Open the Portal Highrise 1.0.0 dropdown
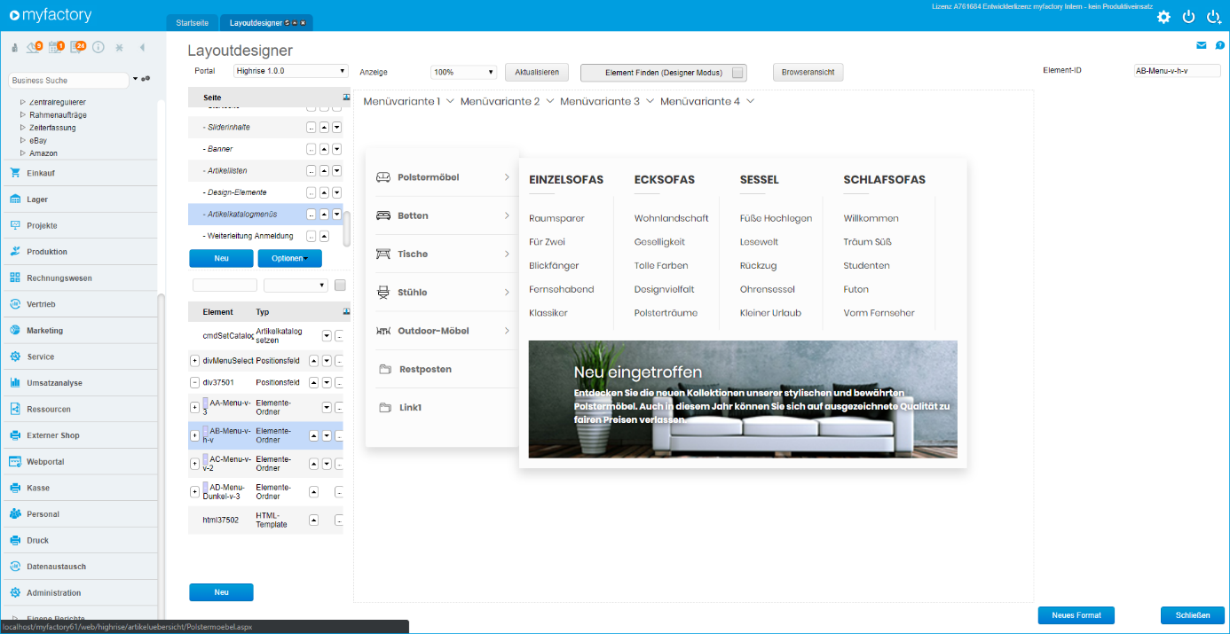This screenshot has width=1230, height=634. [x=291, y=71]
